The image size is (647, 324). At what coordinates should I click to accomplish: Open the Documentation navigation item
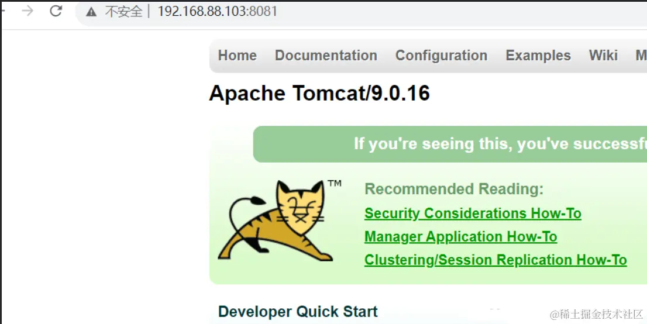coord(326,56)
